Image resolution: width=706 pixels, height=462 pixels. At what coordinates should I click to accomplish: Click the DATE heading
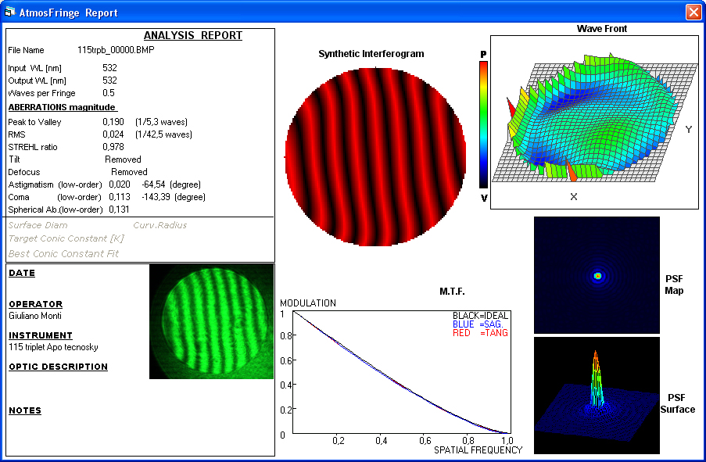tap(22, 274)
